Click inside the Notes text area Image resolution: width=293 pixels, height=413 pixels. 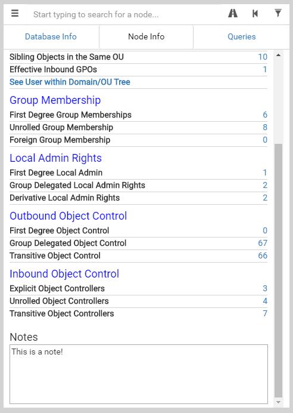click(139, 374)
